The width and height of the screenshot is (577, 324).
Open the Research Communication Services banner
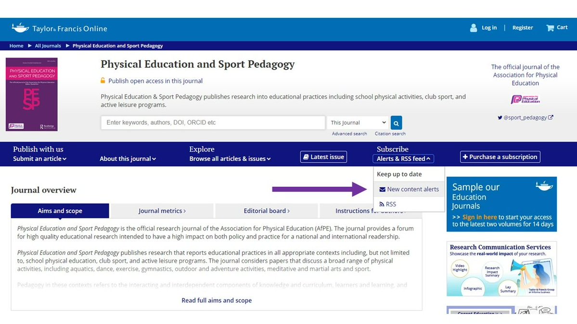coord(501,269)
